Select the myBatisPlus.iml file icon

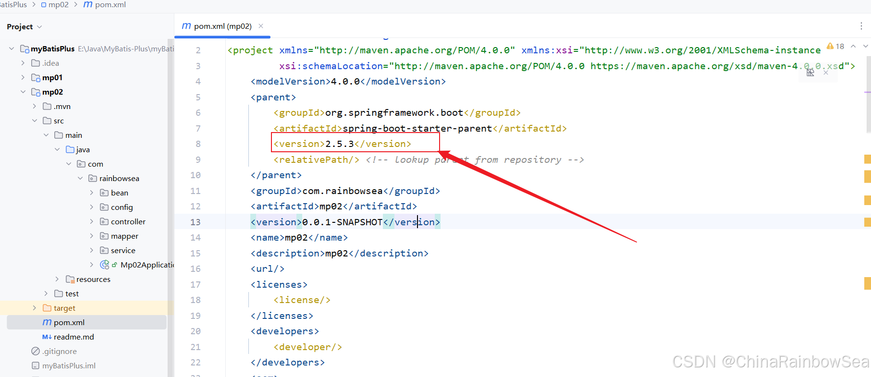36,365
